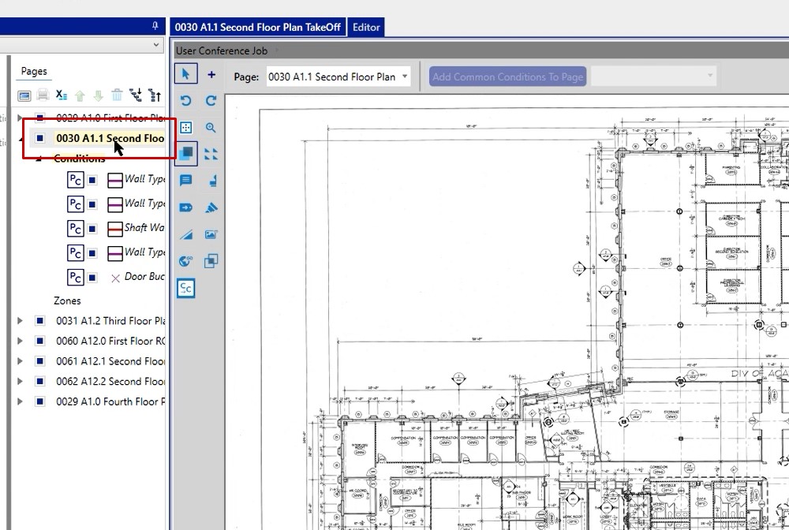Viewport: 789px width, 530px height.
Task: Select the comment annotation tool
Action: point(185,181)
